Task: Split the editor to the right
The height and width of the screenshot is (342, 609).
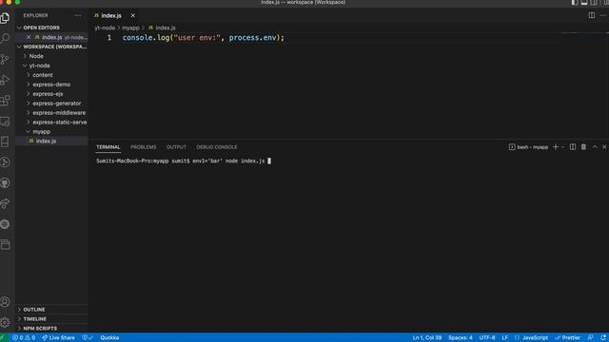Action: click(592, 15)
